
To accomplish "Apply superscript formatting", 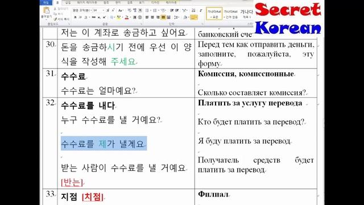I will click(104, 17).
